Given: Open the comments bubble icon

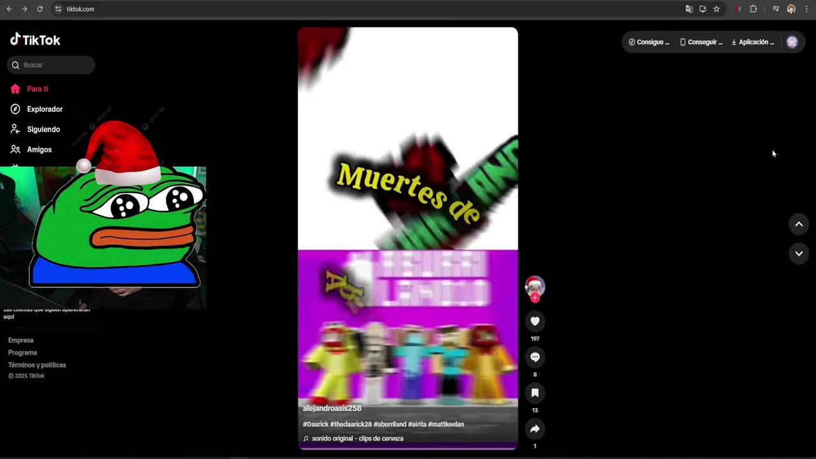Looking at the screenshot, I should click(x=535, y=357).
